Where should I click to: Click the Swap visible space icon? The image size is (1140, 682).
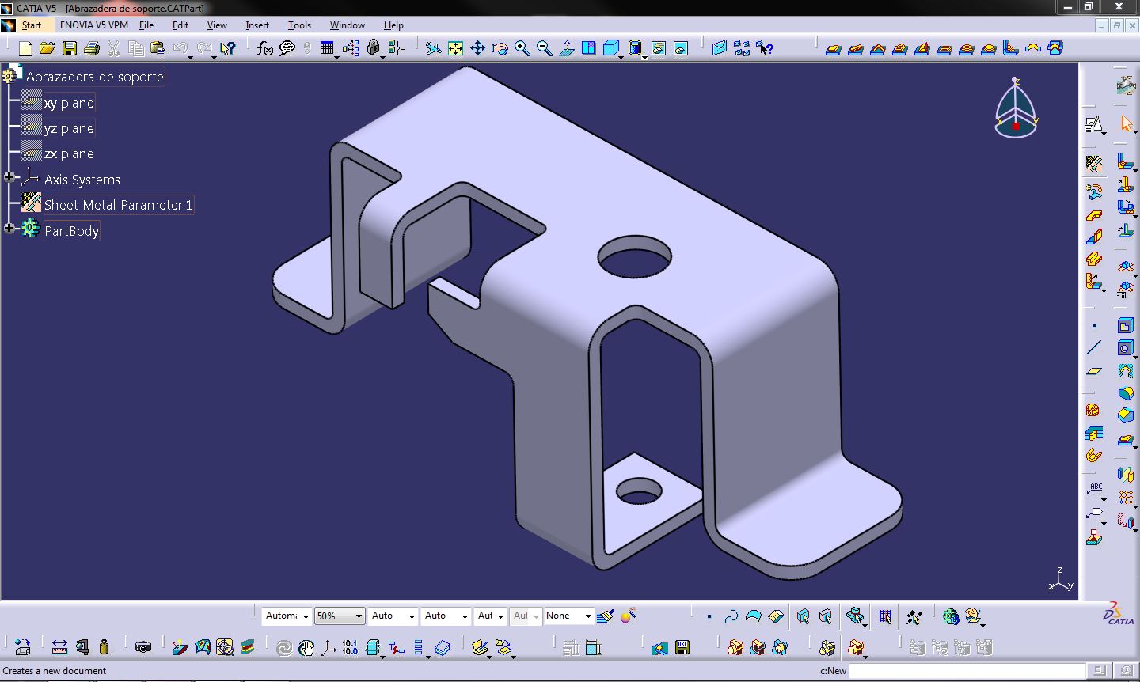680,49
